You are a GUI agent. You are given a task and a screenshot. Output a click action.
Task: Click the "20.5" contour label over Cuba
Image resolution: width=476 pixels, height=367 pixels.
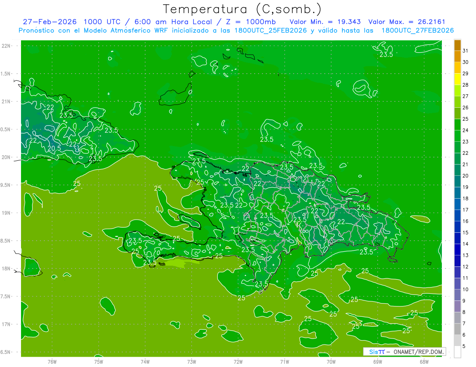[54, 148]
